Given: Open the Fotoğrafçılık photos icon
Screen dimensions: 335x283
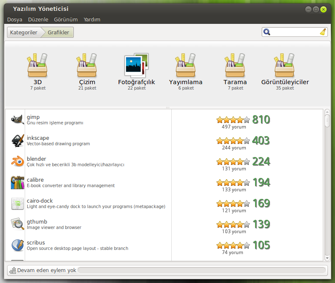Looking at the screenshot, I should (137, 65).
